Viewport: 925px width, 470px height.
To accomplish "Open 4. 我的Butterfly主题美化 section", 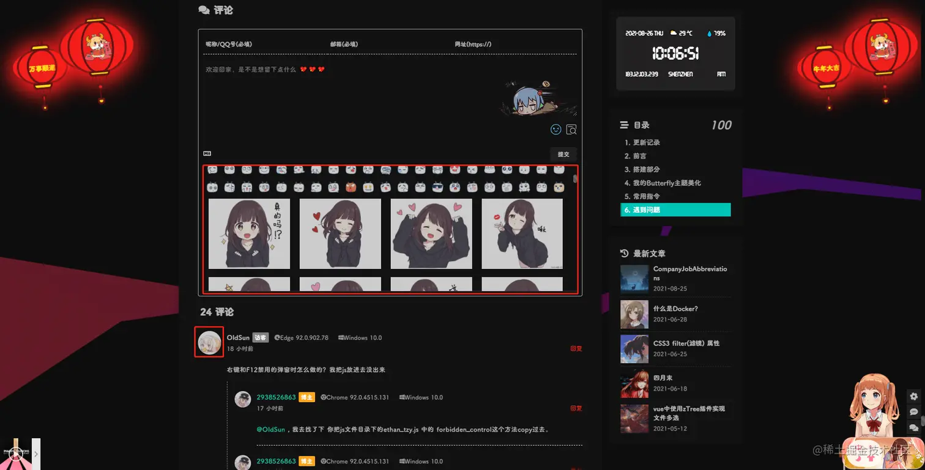I will [663, 183].
